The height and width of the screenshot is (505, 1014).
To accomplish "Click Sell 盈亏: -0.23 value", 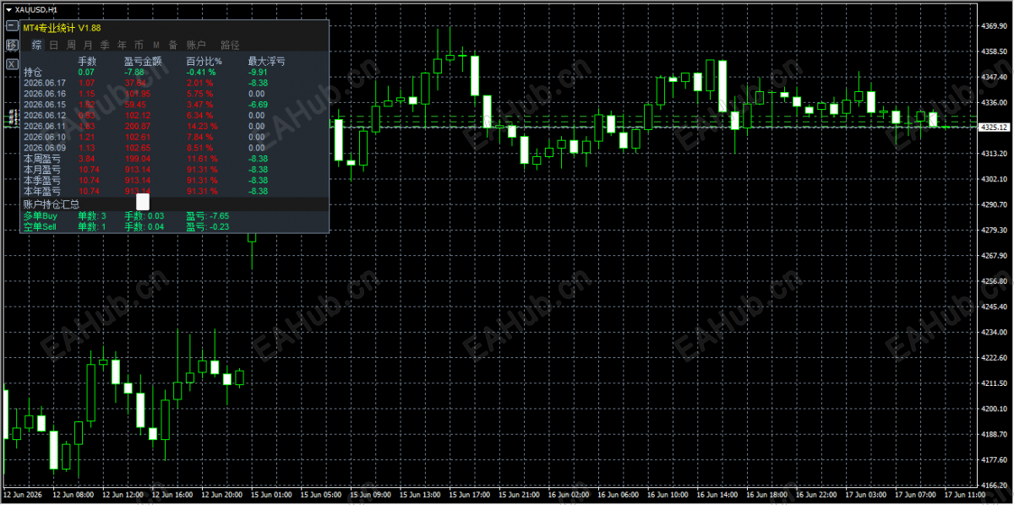I will coord(208,227).
